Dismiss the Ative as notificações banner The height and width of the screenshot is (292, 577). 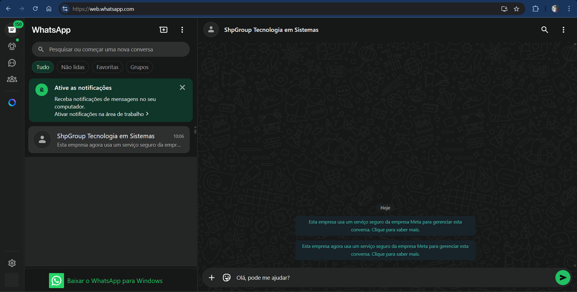182,87
